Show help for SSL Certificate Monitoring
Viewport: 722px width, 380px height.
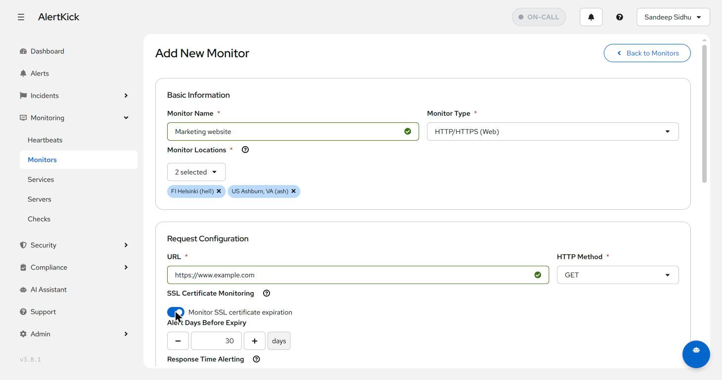point(267,293)
